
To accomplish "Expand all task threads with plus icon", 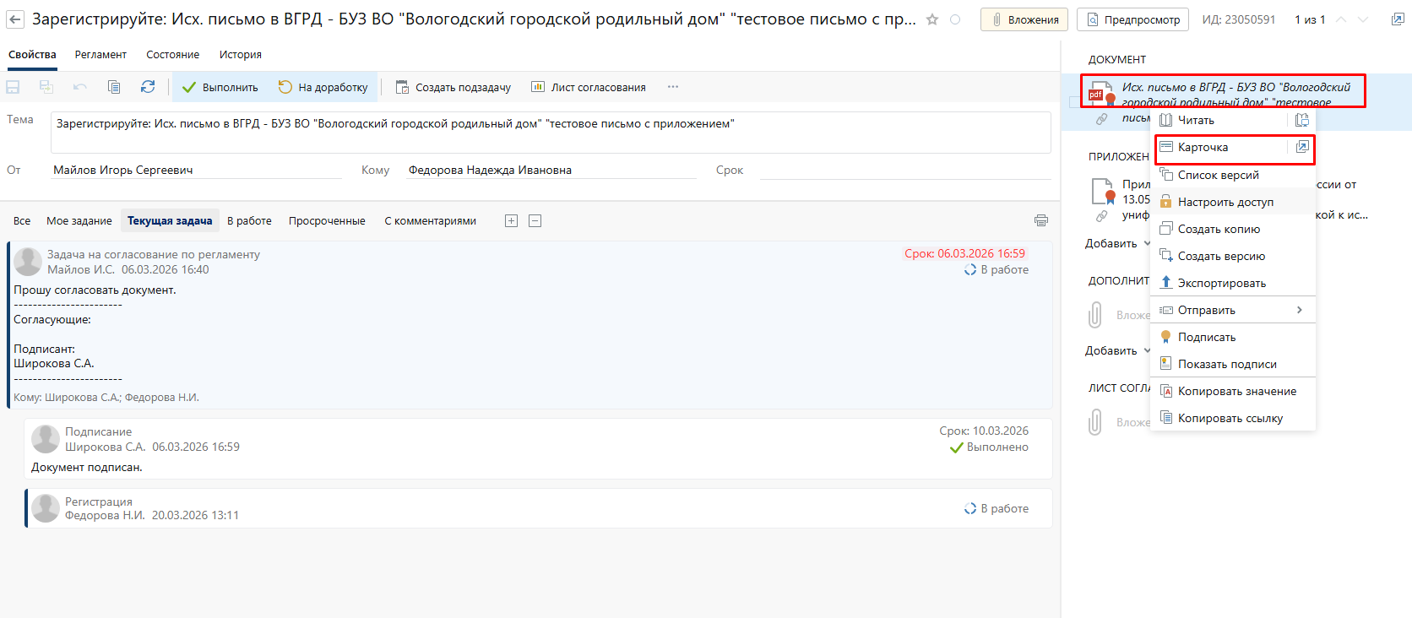I will click(511, 220).
